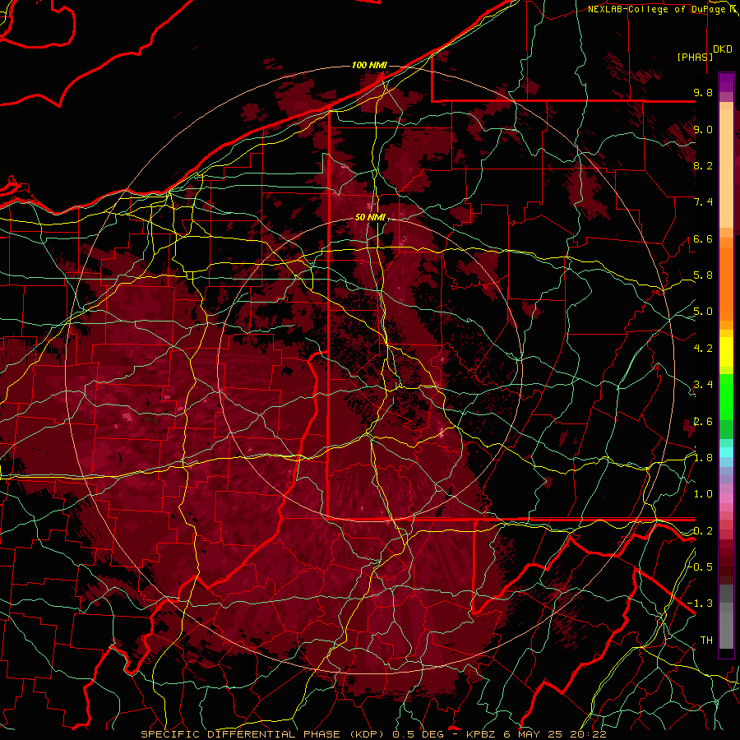Click the 50 NMI range ring label

(370, 218)
